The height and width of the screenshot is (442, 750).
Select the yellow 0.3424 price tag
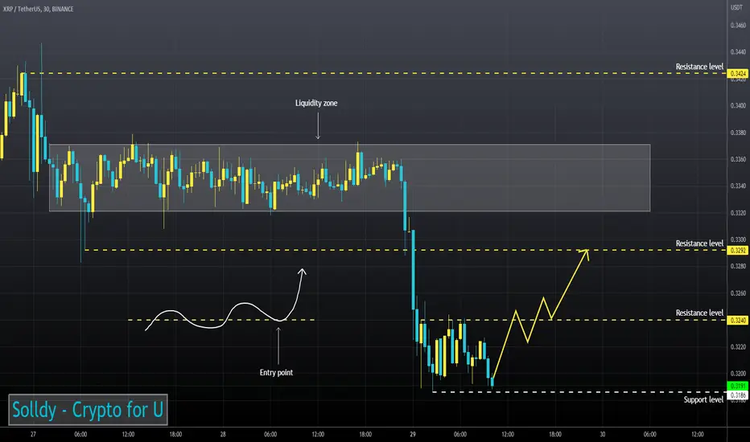[x=738, y=74]
